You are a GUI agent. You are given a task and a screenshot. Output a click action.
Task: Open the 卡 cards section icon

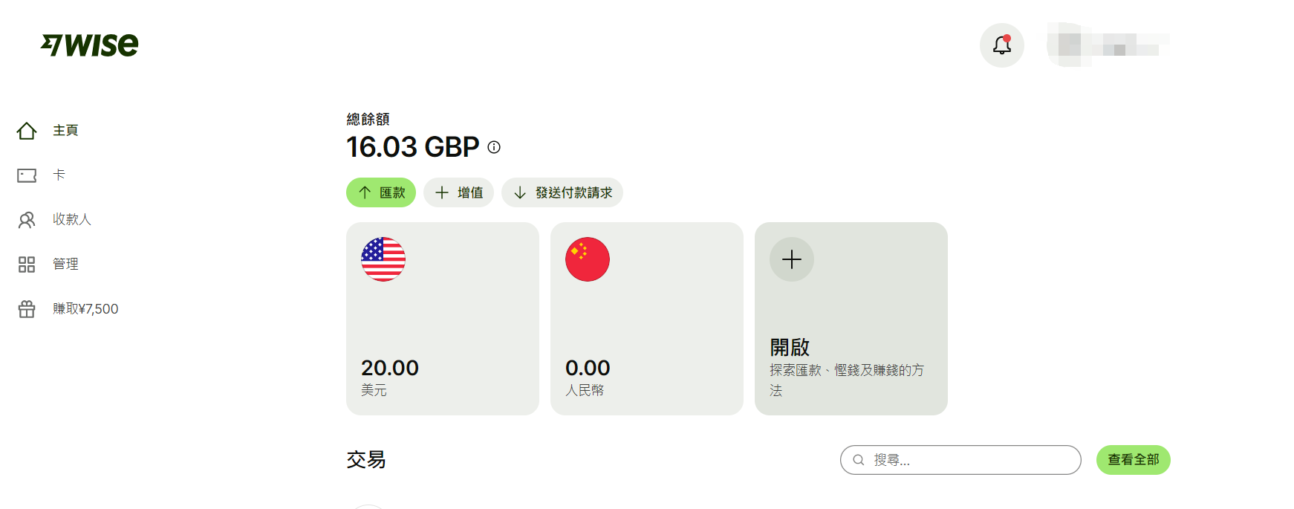pyautogui.click(x=27, y=175)
